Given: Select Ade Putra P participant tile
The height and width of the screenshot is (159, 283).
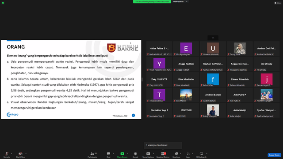Looking at the screenshot, I should tap(240, 95).
